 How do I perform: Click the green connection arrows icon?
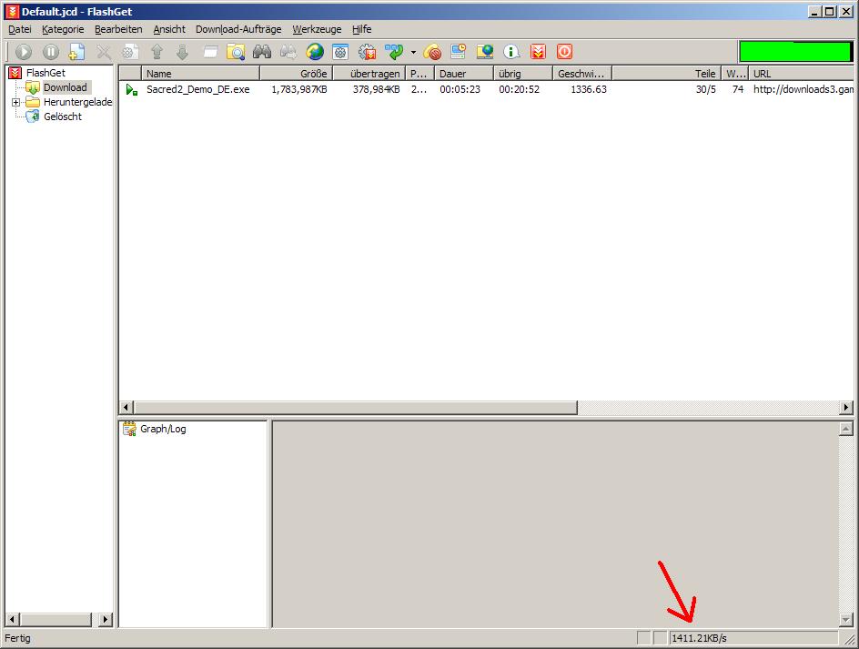coord(394,52)
